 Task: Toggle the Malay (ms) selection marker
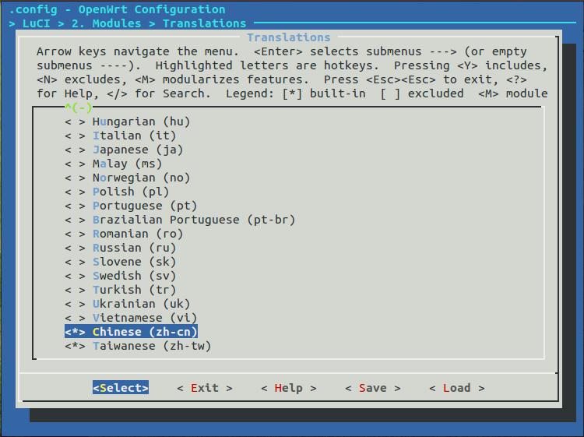76,164
